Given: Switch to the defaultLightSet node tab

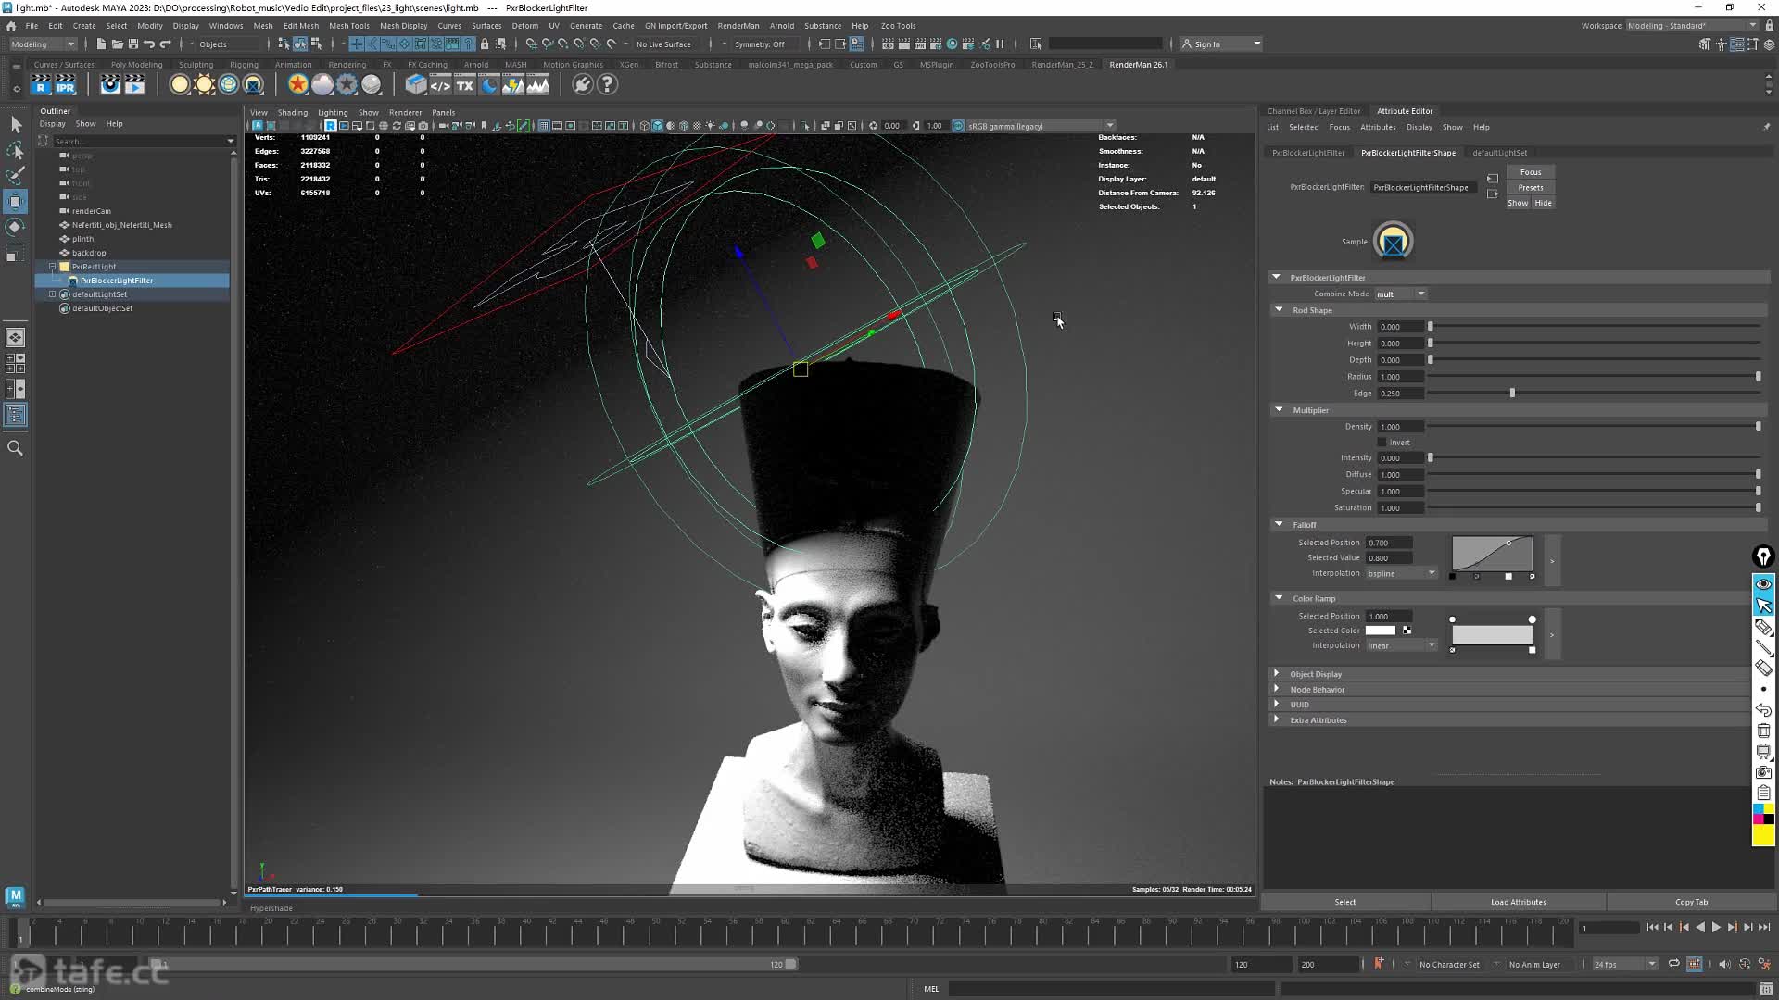Looking at the screenshot, I should click(x=1499, y=153).
